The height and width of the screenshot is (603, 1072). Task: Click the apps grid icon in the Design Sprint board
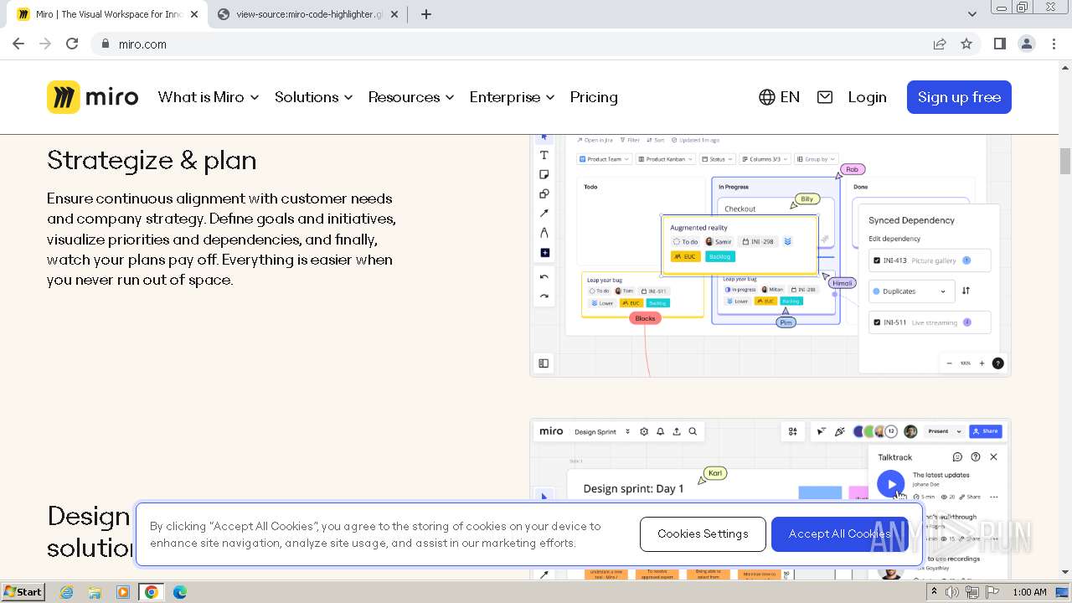pyautogui.click(x=792, y=431)
